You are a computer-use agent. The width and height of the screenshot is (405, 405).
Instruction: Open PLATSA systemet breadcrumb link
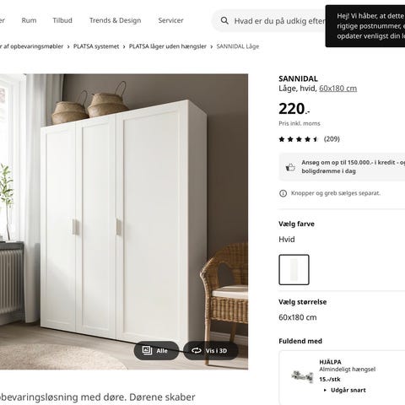click(x=96, y=46)
